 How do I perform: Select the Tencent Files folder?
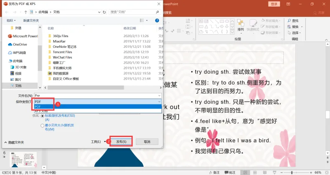tap(60, 52)
